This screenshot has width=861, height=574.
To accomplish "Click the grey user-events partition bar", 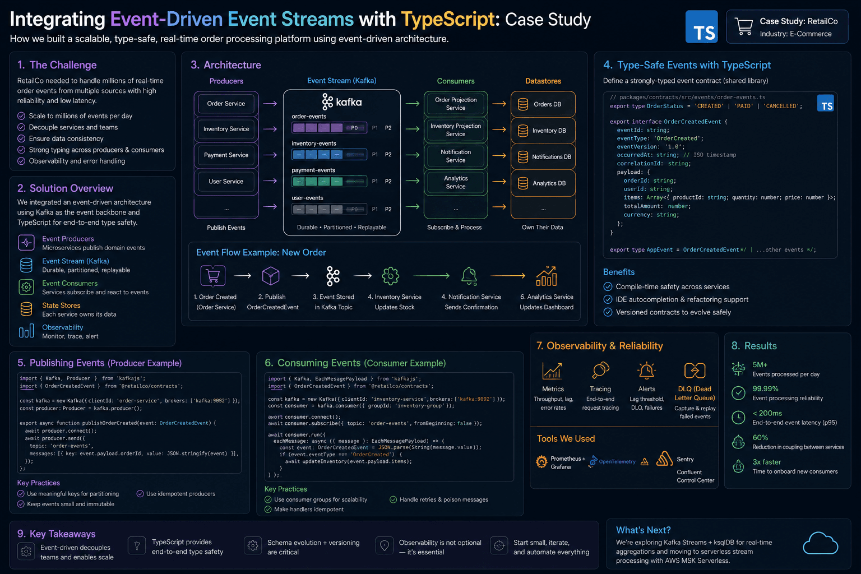I will point(329,209).
